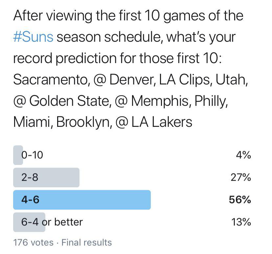The width and height of the screenshot is (272, 254).
Task: Click the "Final results" label
Action: click(87, 242)
